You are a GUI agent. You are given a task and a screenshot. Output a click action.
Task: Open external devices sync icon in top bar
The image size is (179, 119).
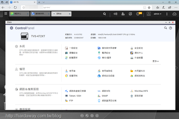pos(130,14)
